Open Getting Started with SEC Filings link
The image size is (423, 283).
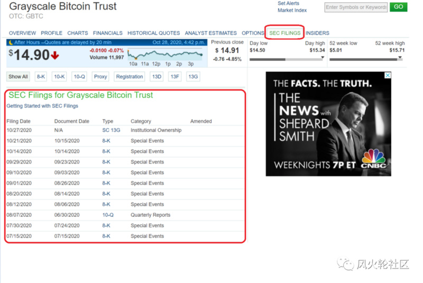pyautogui.click(x=42, y=106)
